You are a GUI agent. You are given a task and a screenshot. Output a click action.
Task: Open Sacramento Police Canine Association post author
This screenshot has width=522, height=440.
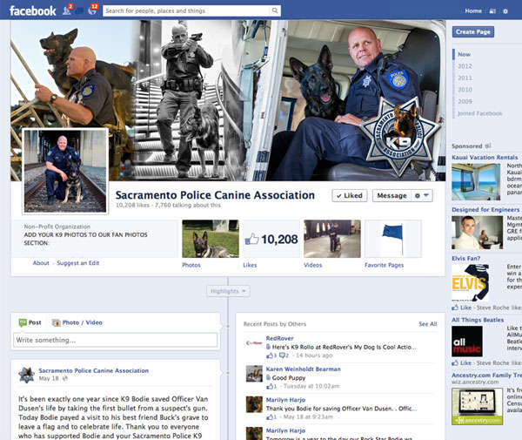click(x=94, y=370)
